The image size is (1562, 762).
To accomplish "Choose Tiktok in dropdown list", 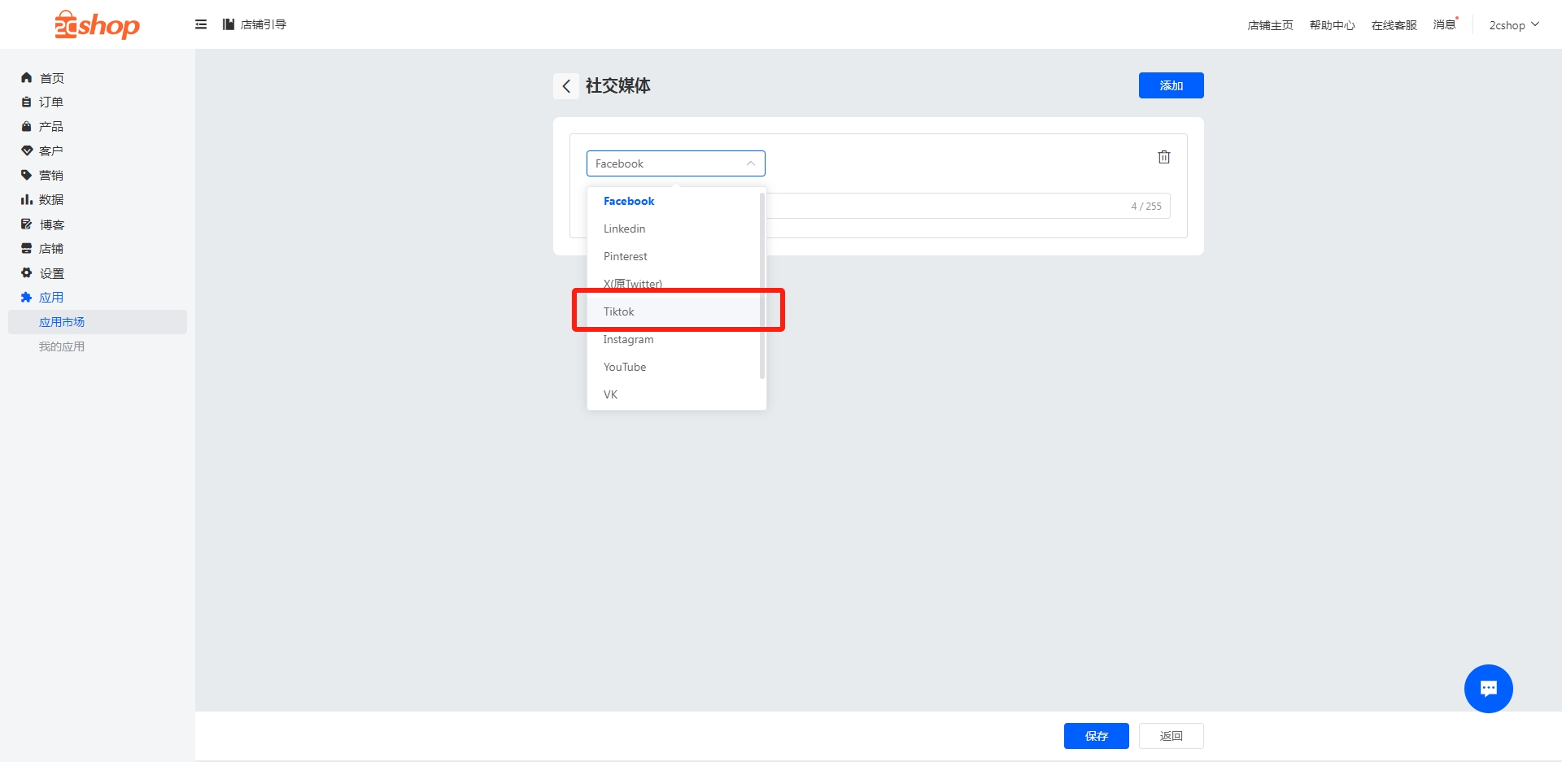I will point(674,311).
